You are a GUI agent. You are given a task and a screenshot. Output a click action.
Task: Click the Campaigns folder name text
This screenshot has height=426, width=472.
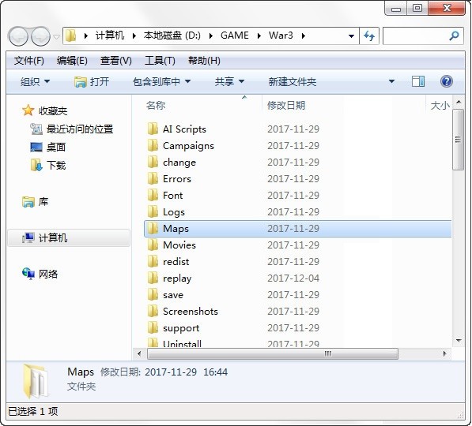[188, 146]
